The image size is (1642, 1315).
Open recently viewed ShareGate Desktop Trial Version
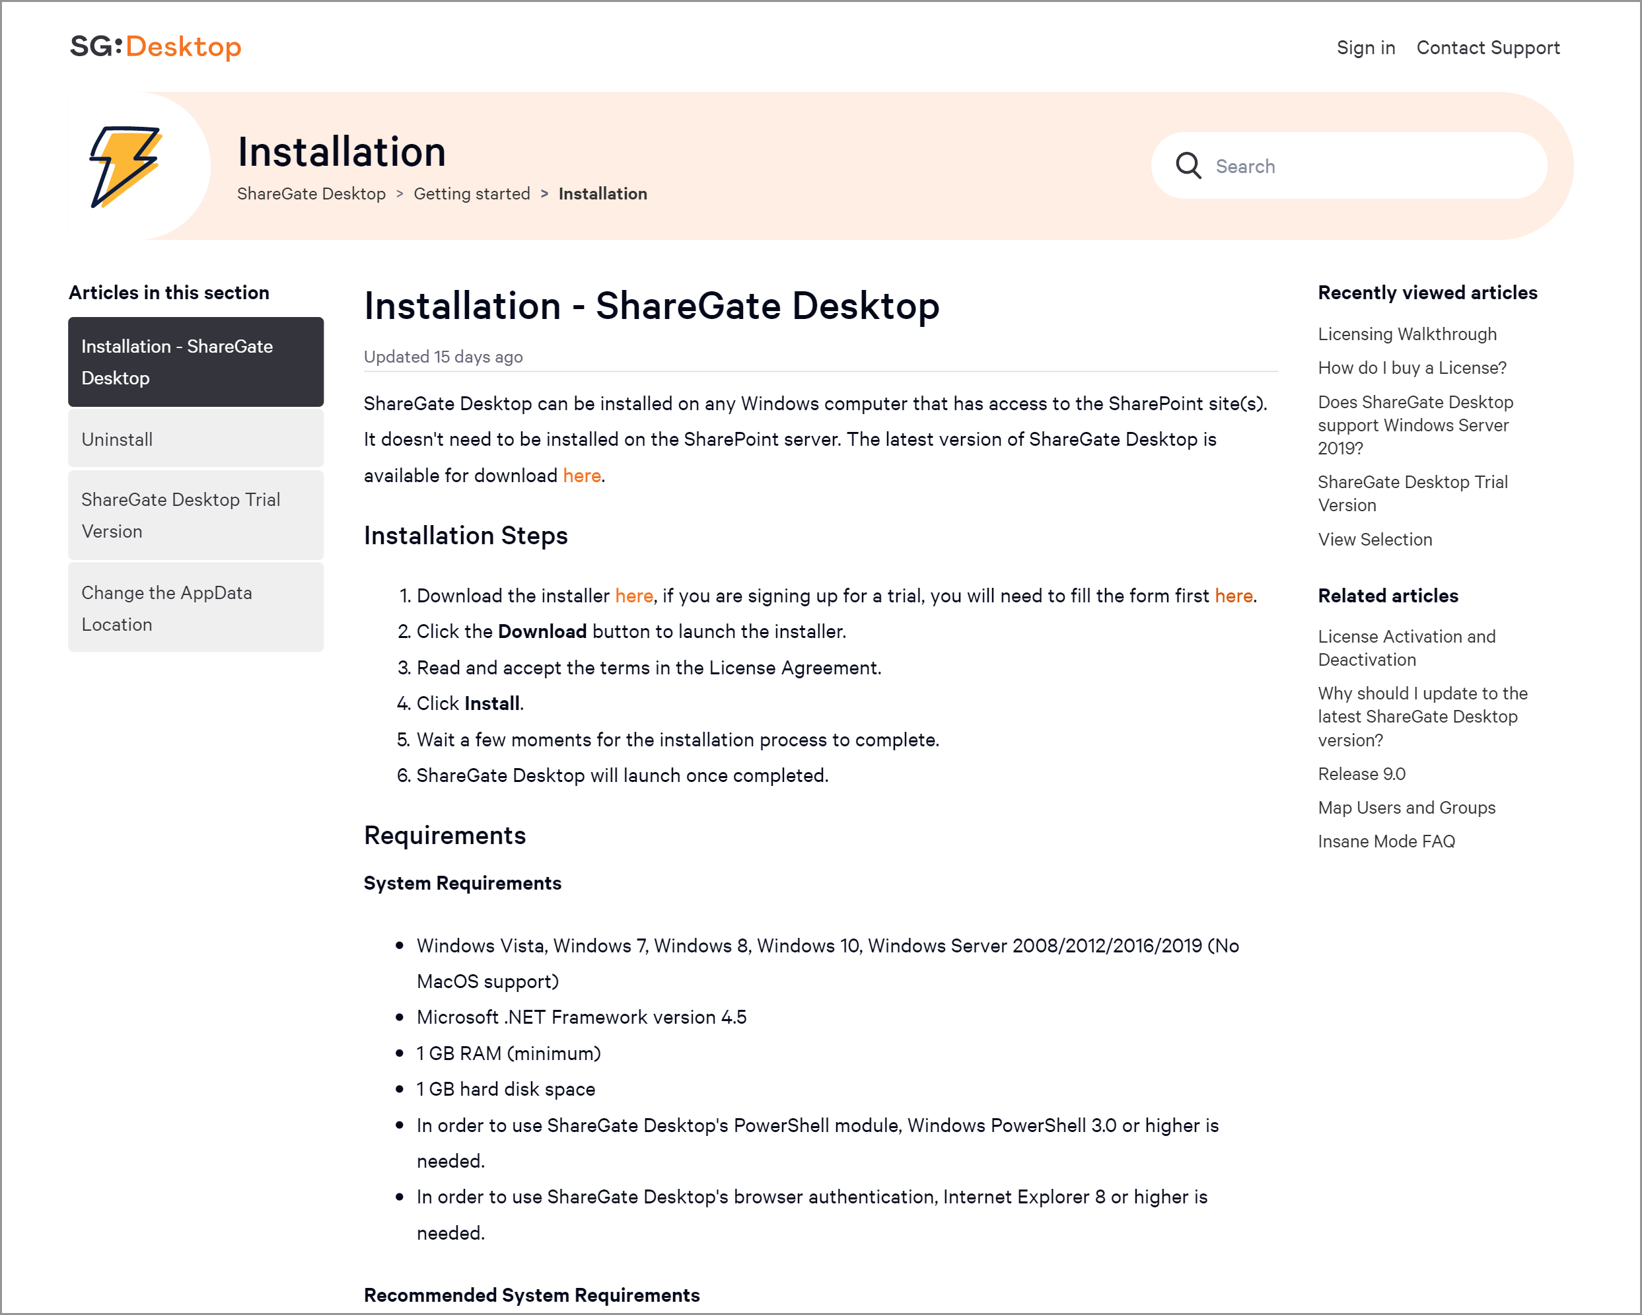coord(1412,493)
